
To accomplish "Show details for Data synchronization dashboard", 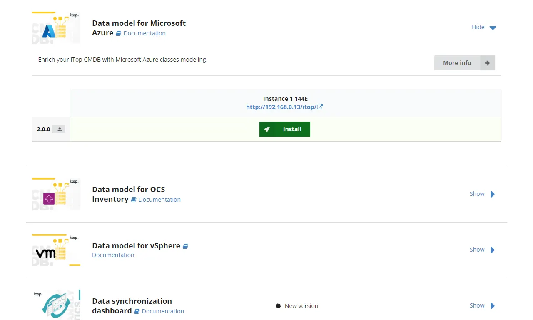I will (477, 305).
